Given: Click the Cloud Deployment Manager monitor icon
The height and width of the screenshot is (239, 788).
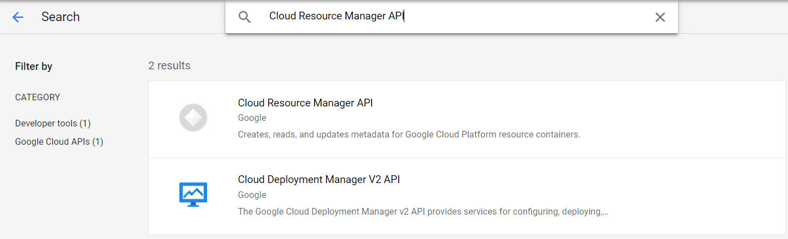Looking at the screenshot, I should pos(193,195).
